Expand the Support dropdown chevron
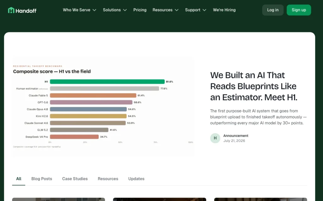 [204, 10]
